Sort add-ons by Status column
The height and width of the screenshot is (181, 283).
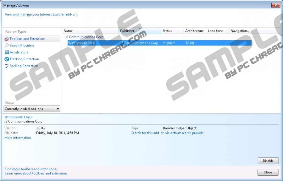tap(172, 31)
